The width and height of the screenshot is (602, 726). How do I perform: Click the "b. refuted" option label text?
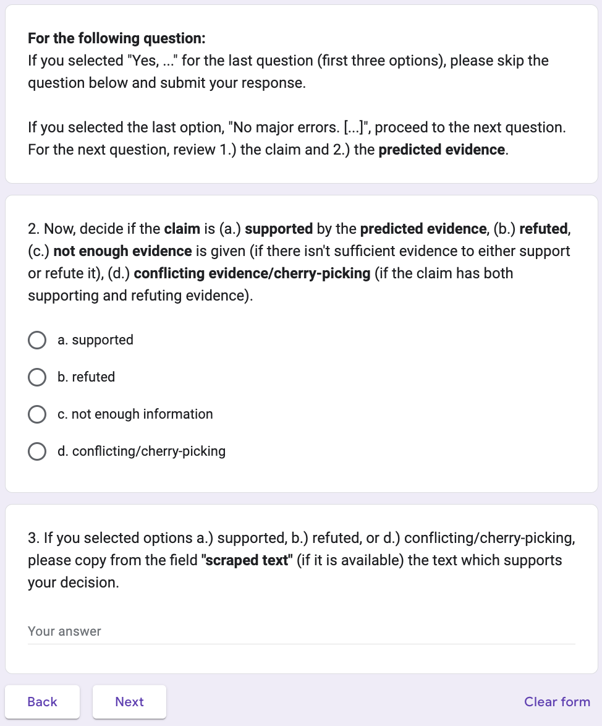(86, 377)
